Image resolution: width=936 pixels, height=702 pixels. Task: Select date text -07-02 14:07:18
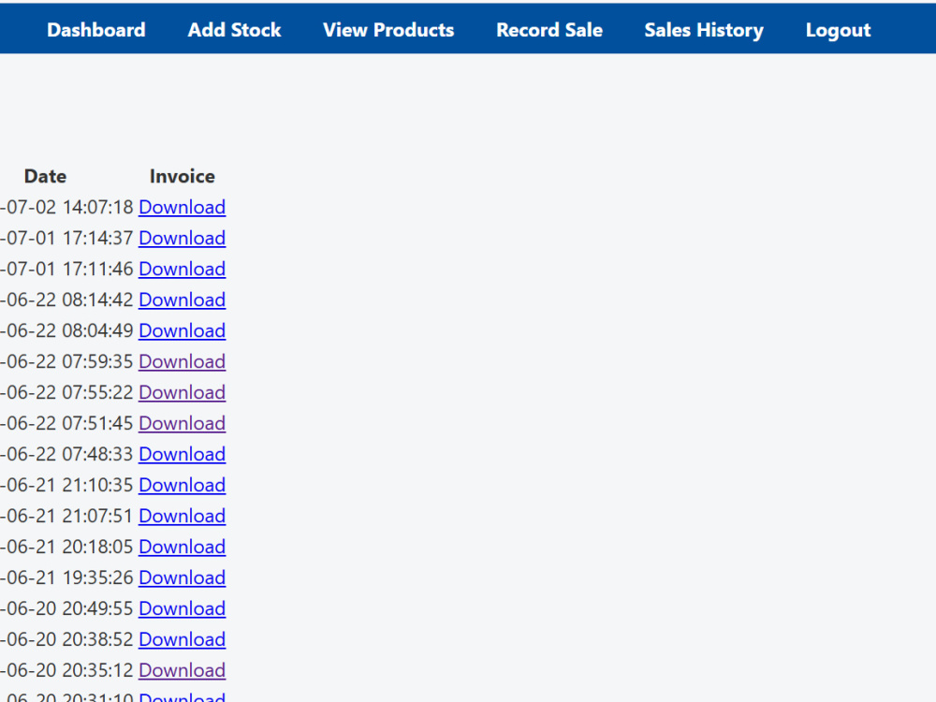point(66,207)
